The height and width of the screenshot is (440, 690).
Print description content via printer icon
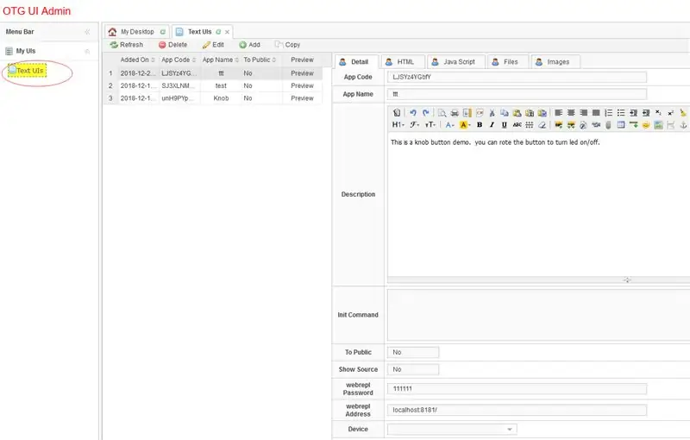point(455,113)
